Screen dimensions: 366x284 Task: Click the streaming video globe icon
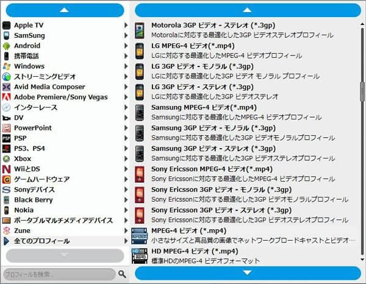pos(7,76)
